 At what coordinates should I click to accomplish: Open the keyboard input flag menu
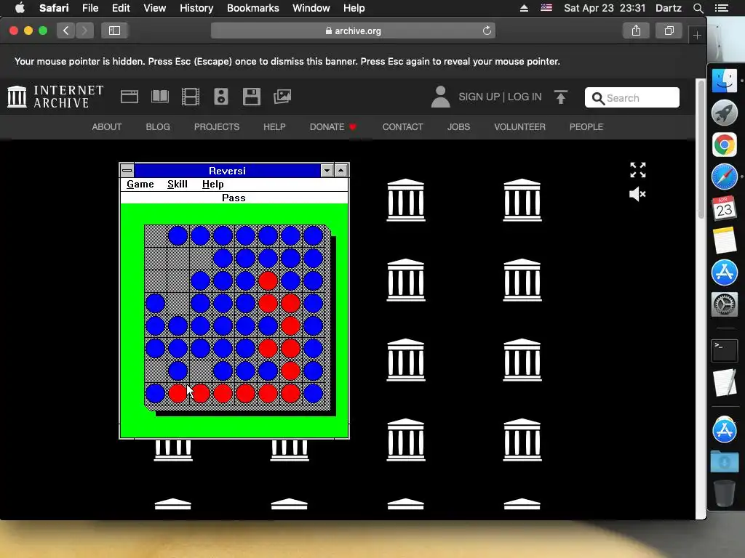pyautogui.click(x=546, y=8)
